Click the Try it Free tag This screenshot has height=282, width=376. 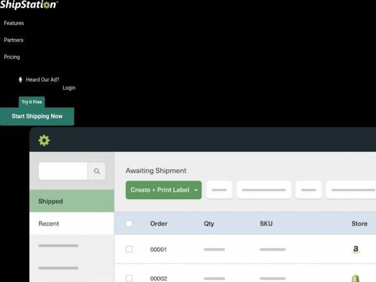click(x=32, y=102)
